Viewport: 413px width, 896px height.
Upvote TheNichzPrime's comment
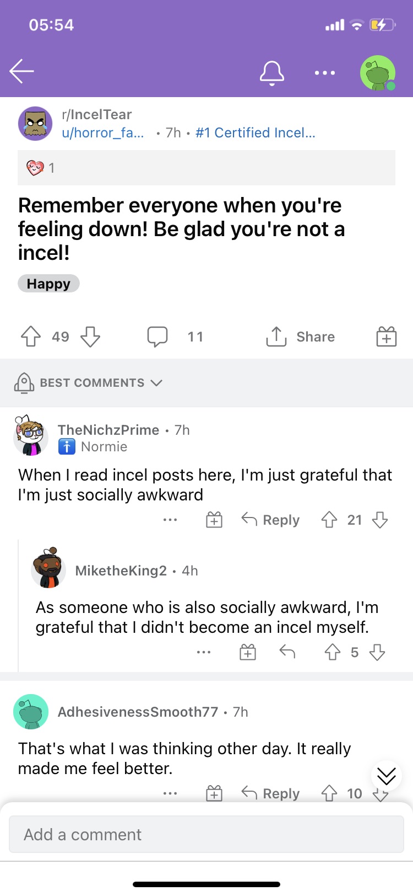pos(329,520)
